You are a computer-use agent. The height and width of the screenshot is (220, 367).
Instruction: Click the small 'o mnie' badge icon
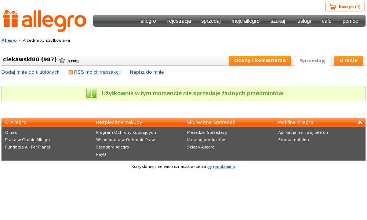click(73, 61)
